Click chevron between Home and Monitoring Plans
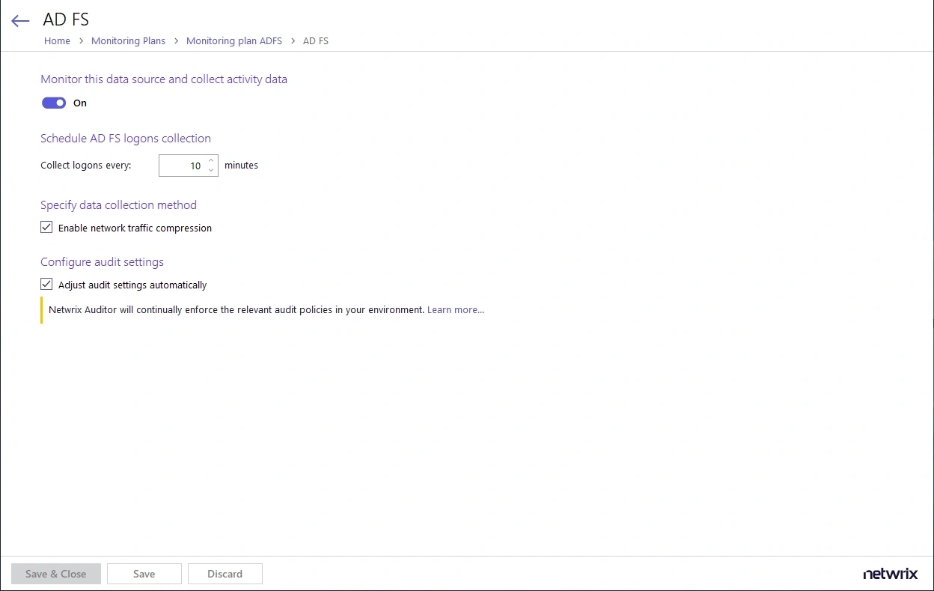The width and height of the screenshot is (934, 591). pyautogui.click(x=81, y=41)
